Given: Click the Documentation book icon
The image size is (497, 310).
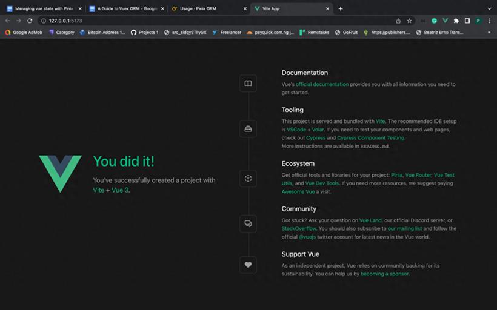Looking at the screenshot, I should [248, 84].
